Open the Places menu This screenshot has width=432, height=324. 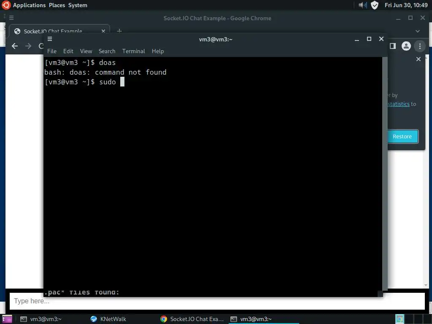coord(57,5)
